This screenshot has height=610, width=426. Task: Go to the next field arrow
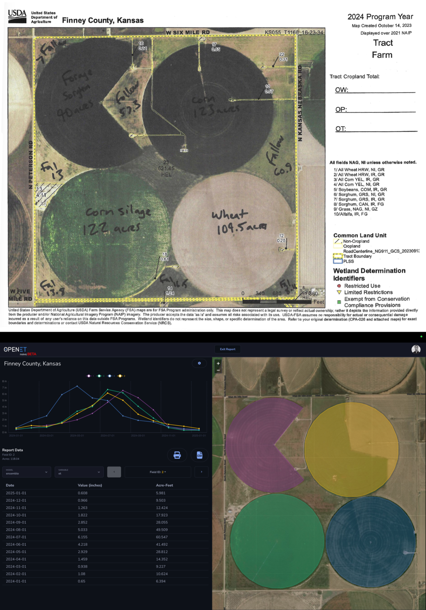[201, 472]
